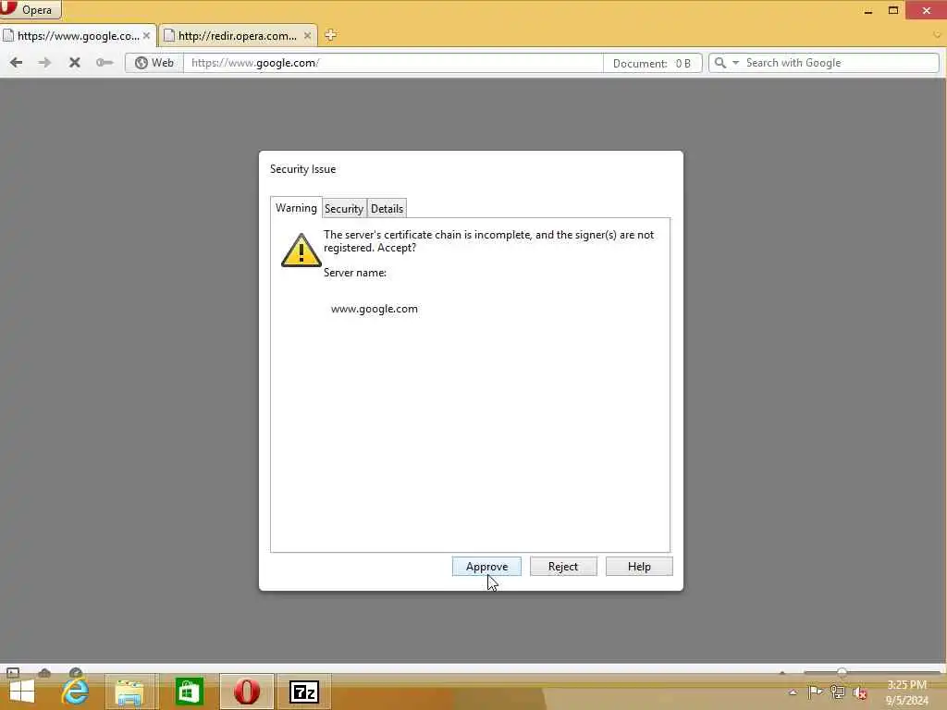The height and width of the screenshot is (710, 947).
Task: Show hidden system tray icons
Action: point(793,692)
